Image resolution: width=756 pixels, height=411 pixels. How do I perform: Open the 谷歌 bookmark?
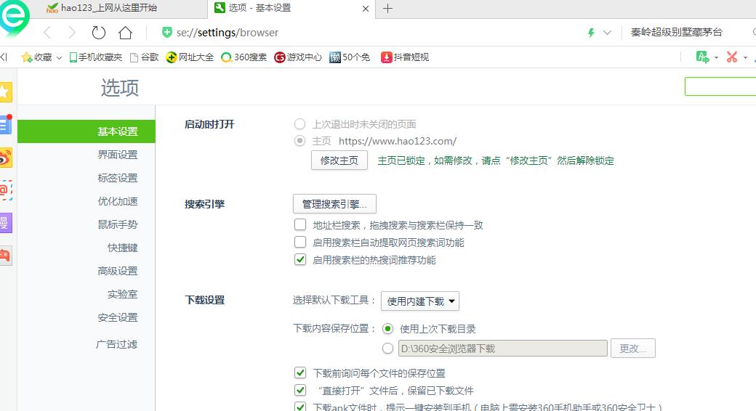click(x=144, y=57)
